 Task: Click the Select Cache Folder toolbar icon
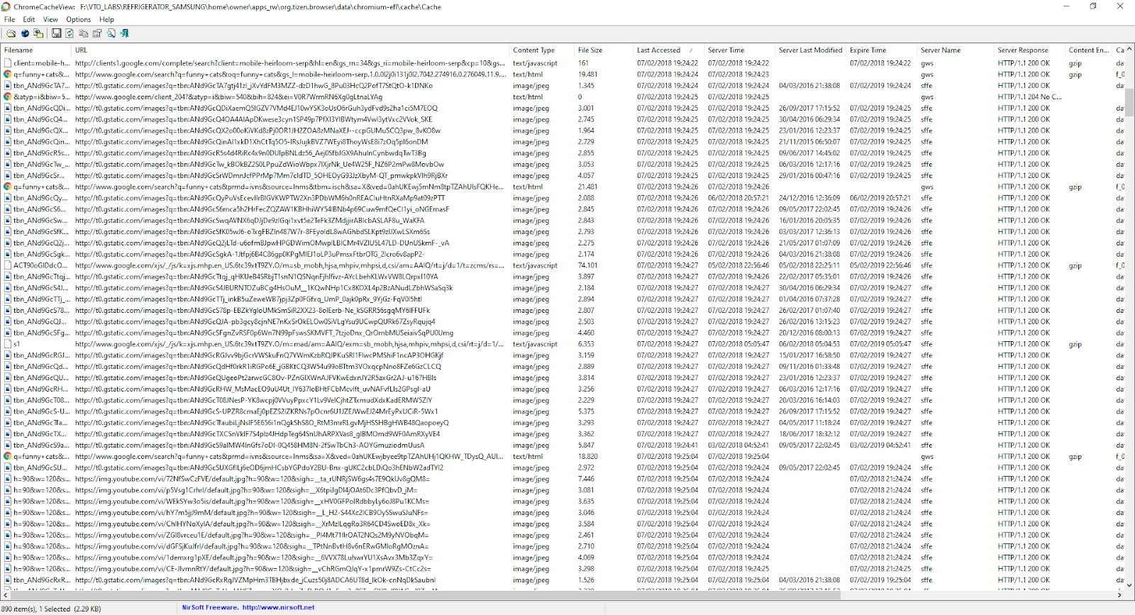point(11,33)
